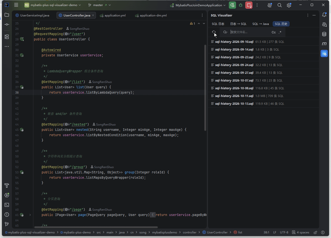Click UTF-8 encoding in status bar

click(284, 232)
